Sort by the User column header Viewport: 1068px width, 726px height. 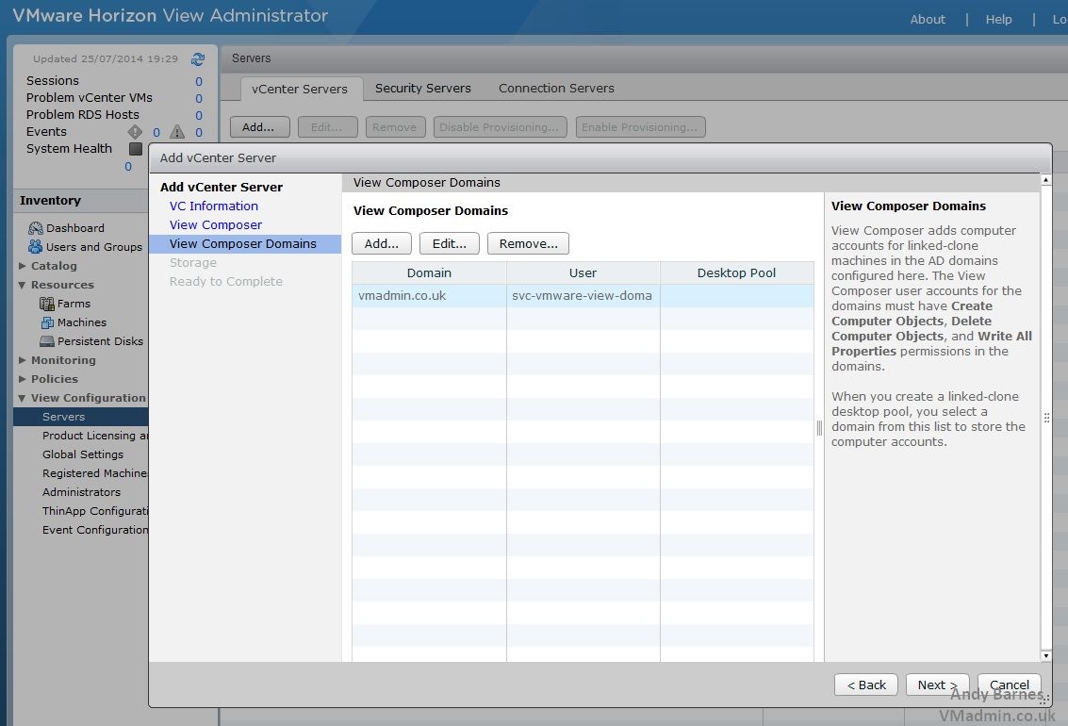click(583, 273)
